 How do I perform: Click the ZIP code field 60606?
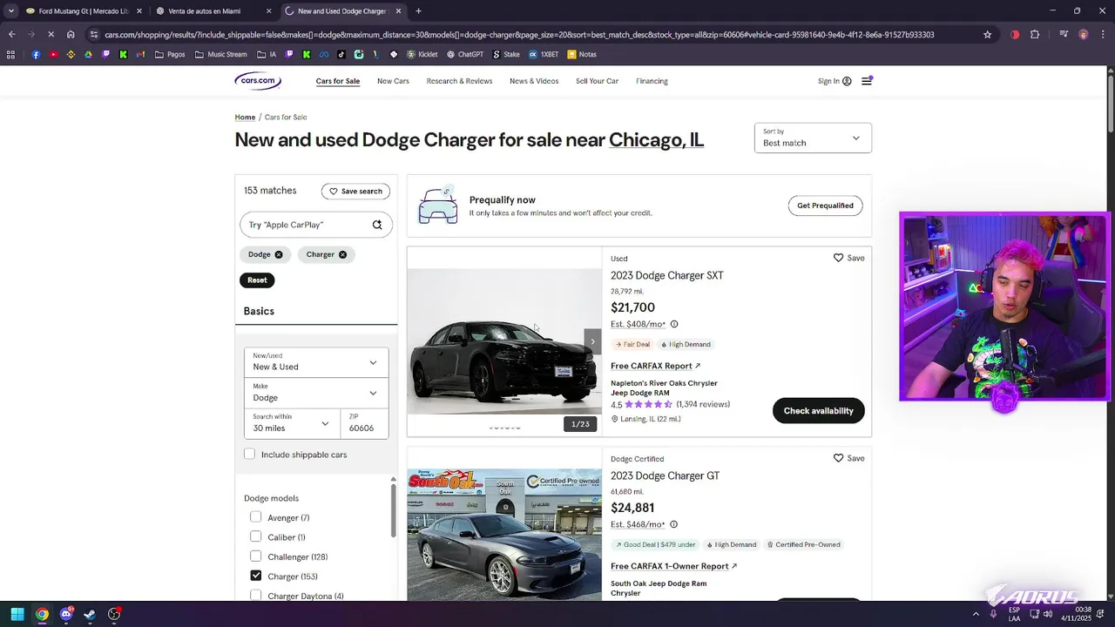364,423
